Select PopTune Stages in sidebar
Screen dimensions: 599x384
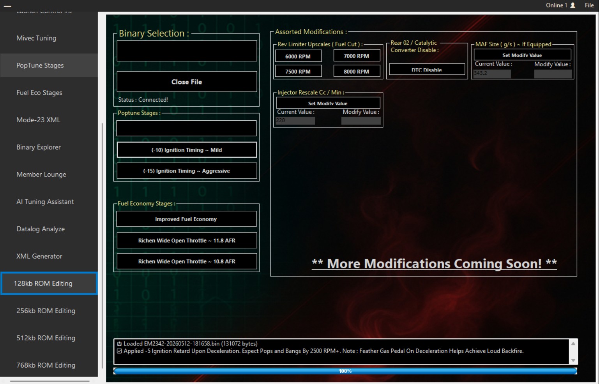49,65
